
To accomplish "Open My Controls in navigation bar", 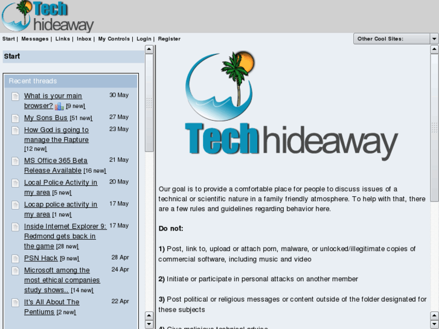I will coord(114,39).
